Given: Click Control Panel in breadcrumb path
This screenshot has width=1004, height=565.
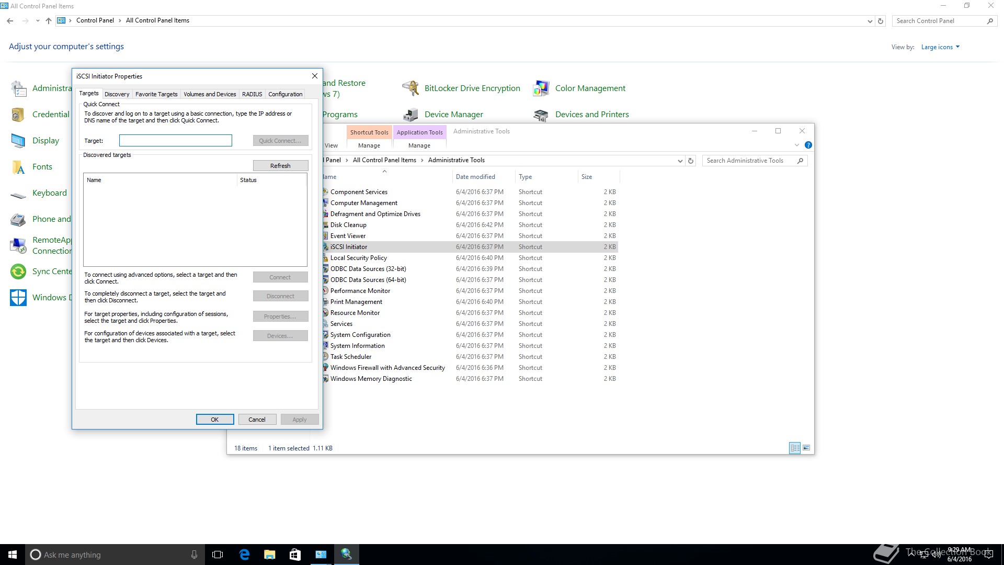Looking at the screenshot, I should pyautogui.click(x=95, y=20).
